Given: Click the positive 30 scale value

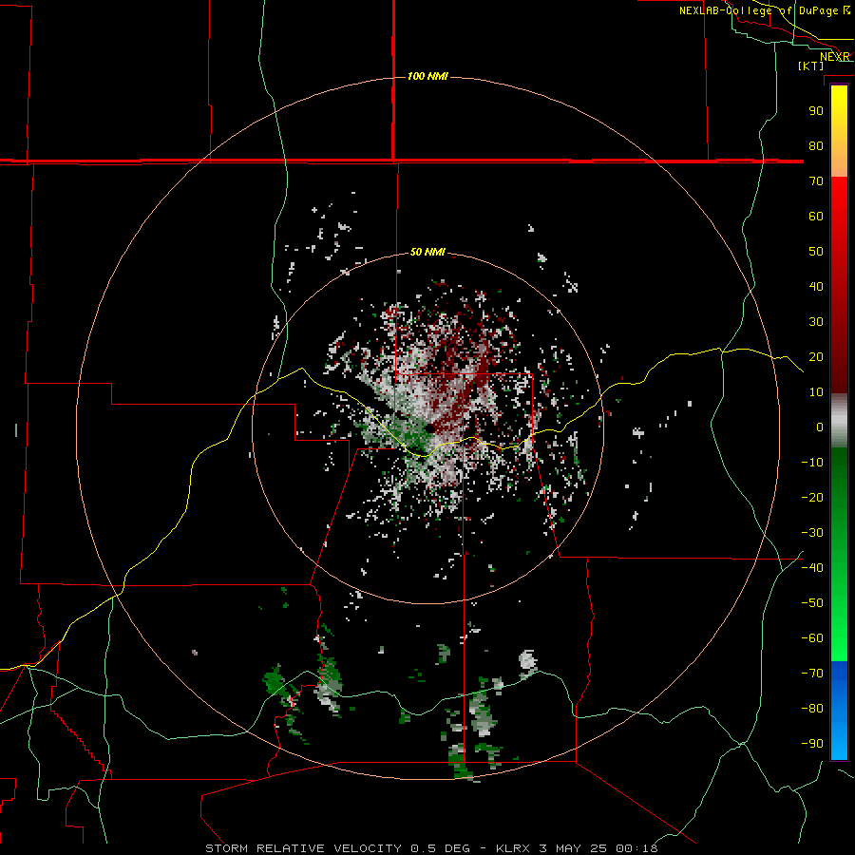Looking at the screenshot, I should click(x=816, y=322).
